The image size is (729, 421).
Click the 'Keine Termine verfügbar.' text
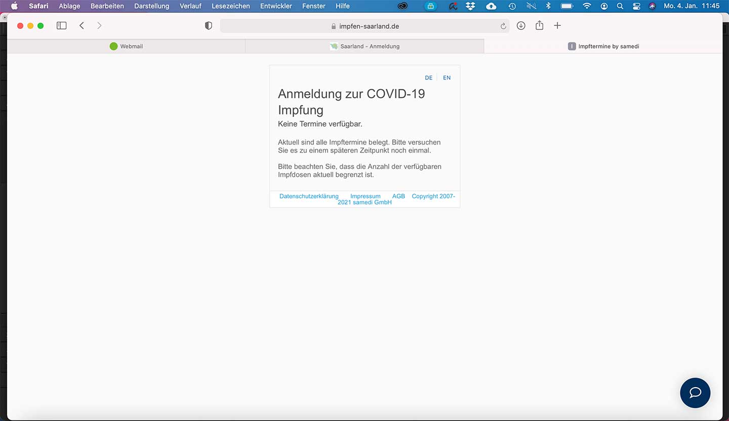pos(320,124)
